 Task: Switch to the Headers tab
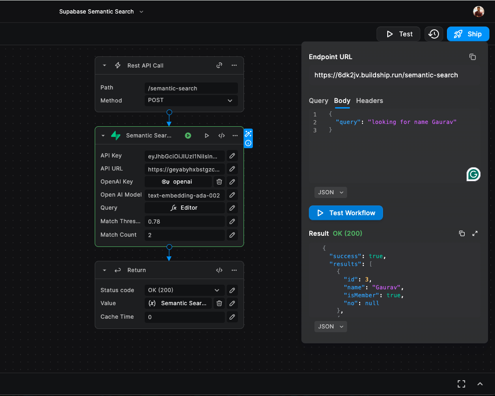click(x=369, y=101)
